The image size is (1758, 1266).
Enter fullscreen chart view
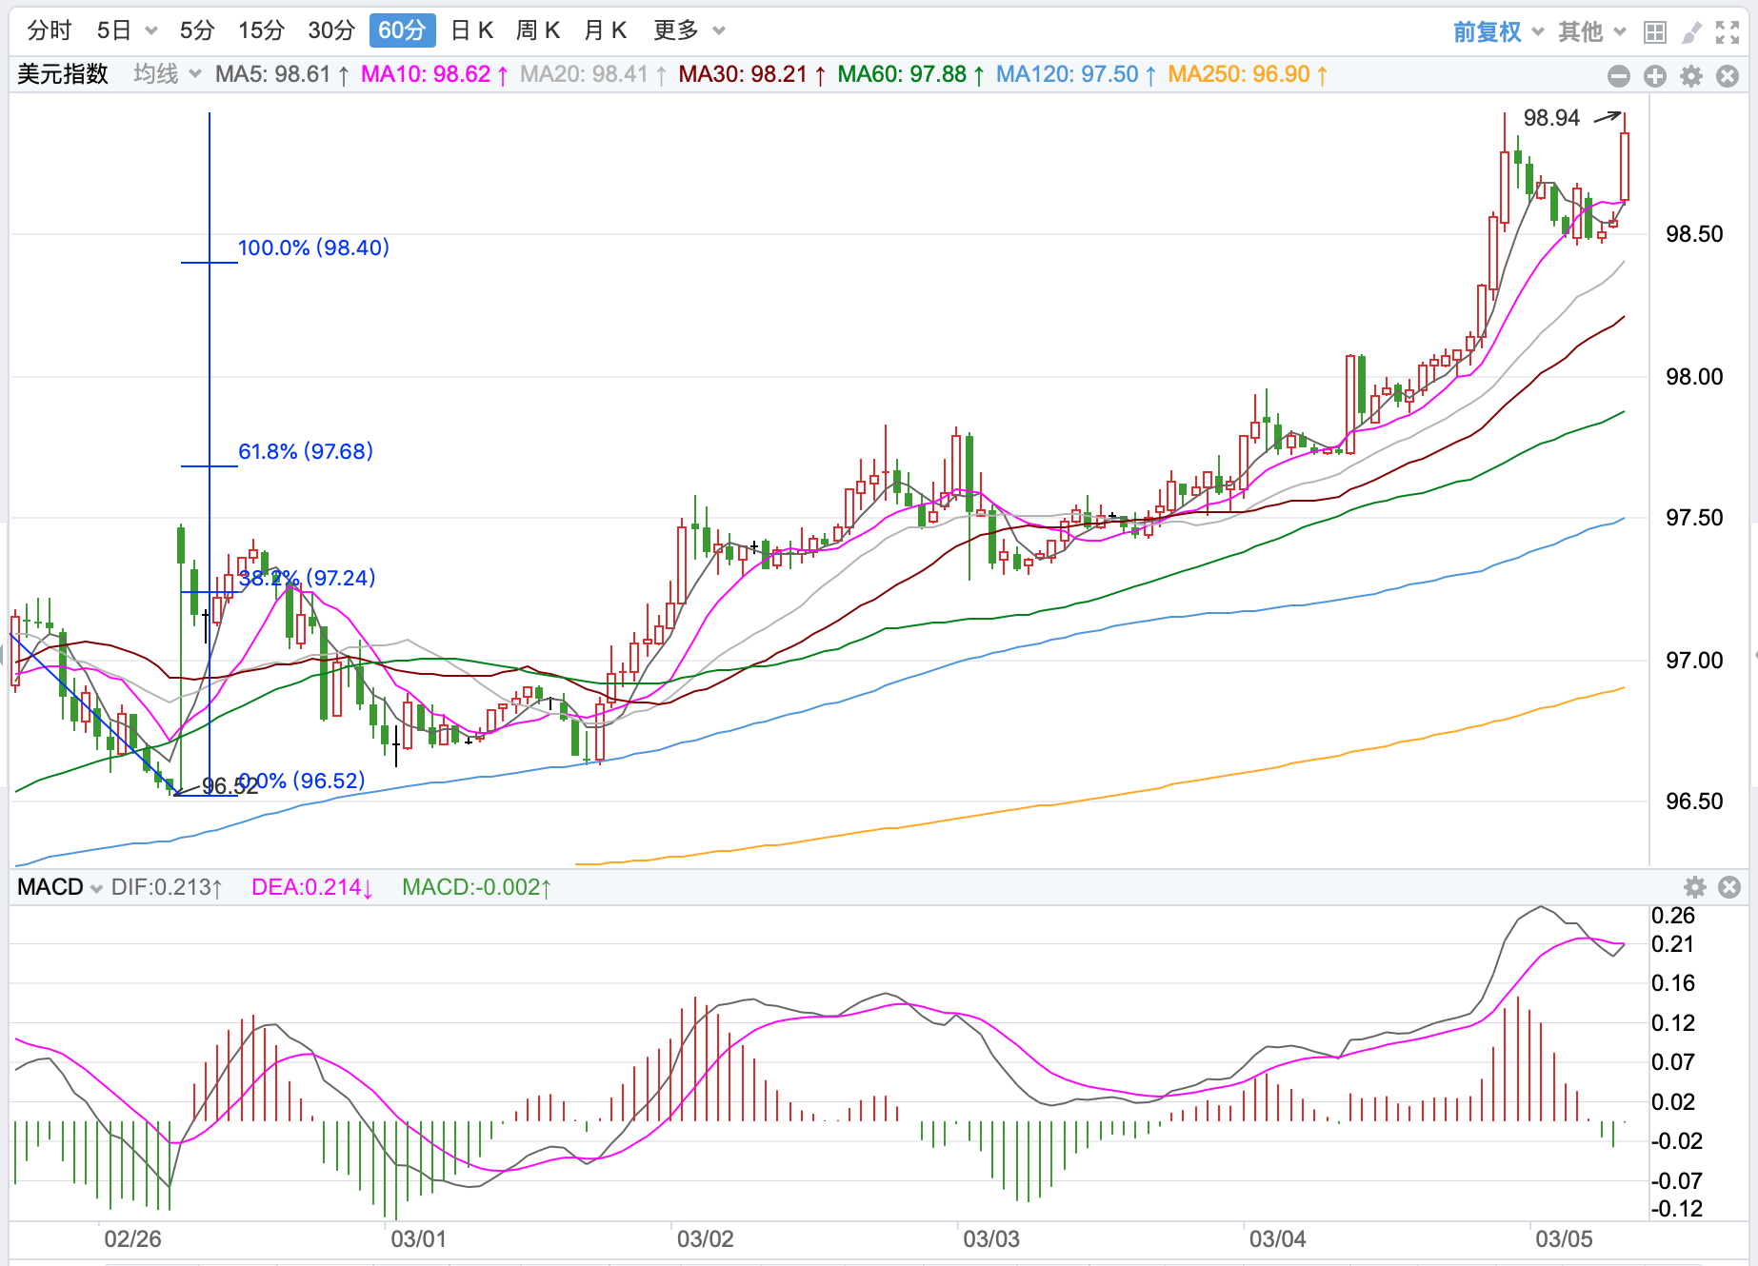pyautogui.click(x=1728, y=32)
